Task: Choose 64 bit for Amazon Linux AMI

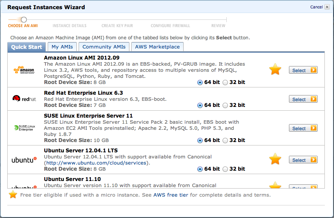Action: pyautogui.click(x=200, y=82)
